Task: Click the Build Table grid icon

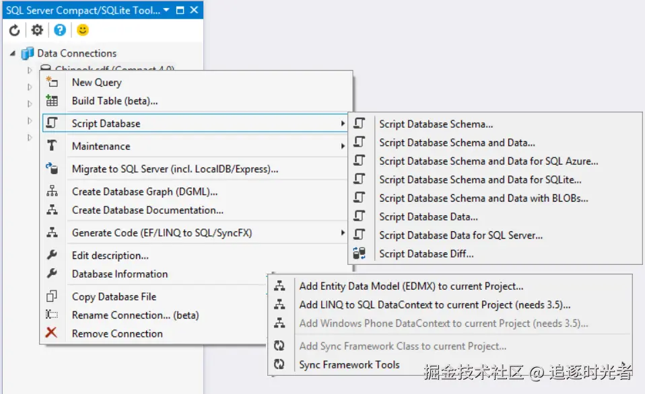Action: [x=52, y=100]
